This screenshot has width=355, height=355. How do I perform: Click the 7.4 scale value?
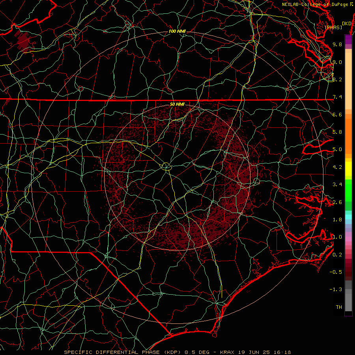point(337,97)
